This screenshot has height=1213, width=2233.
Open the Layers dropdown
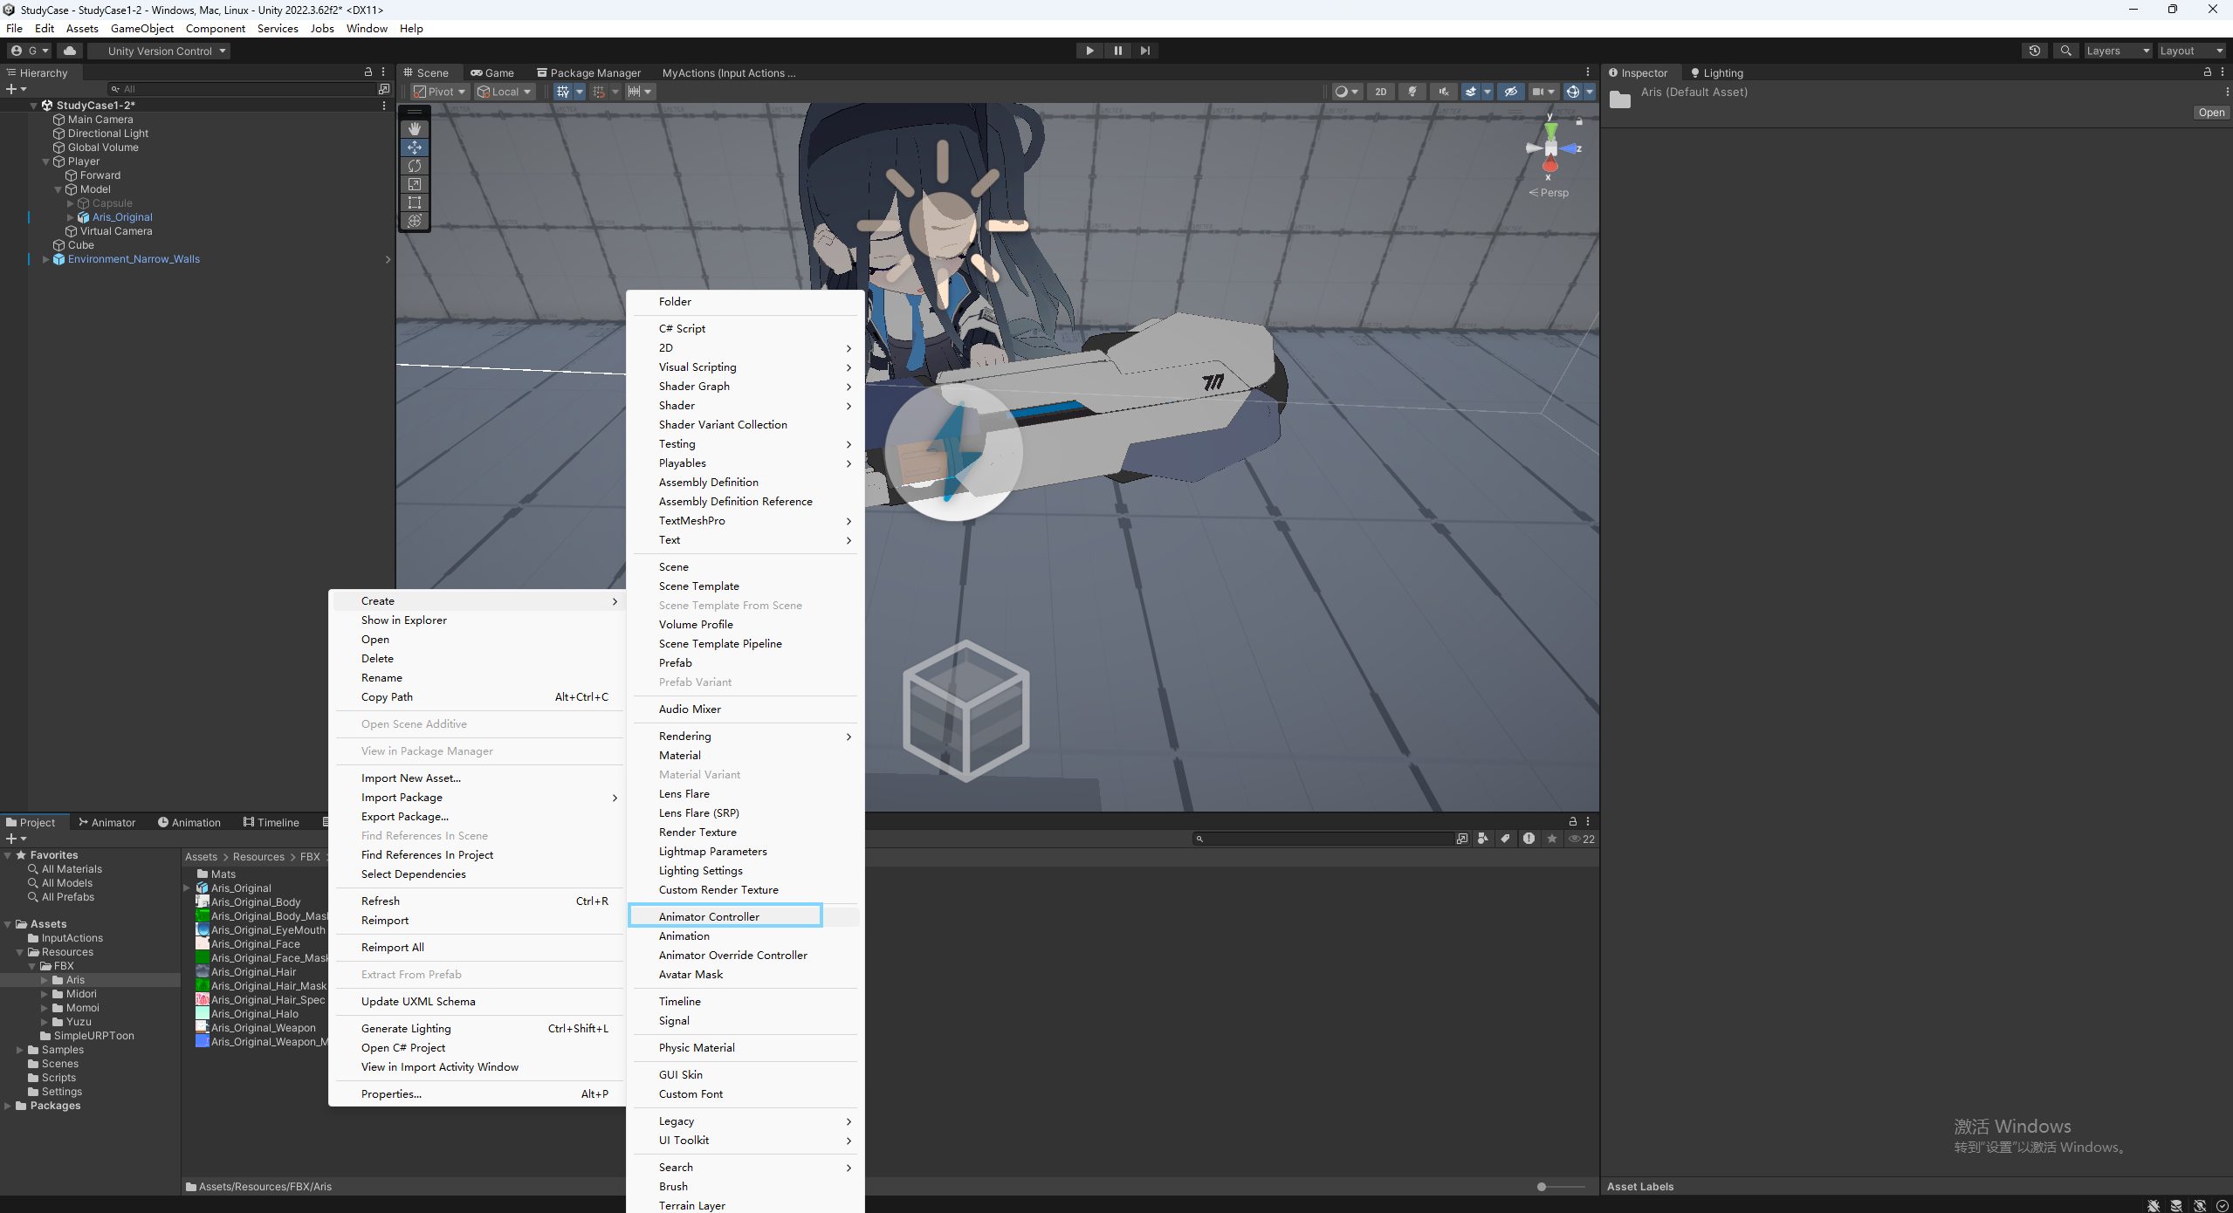pyautogui.click(x=2118, y=51)
